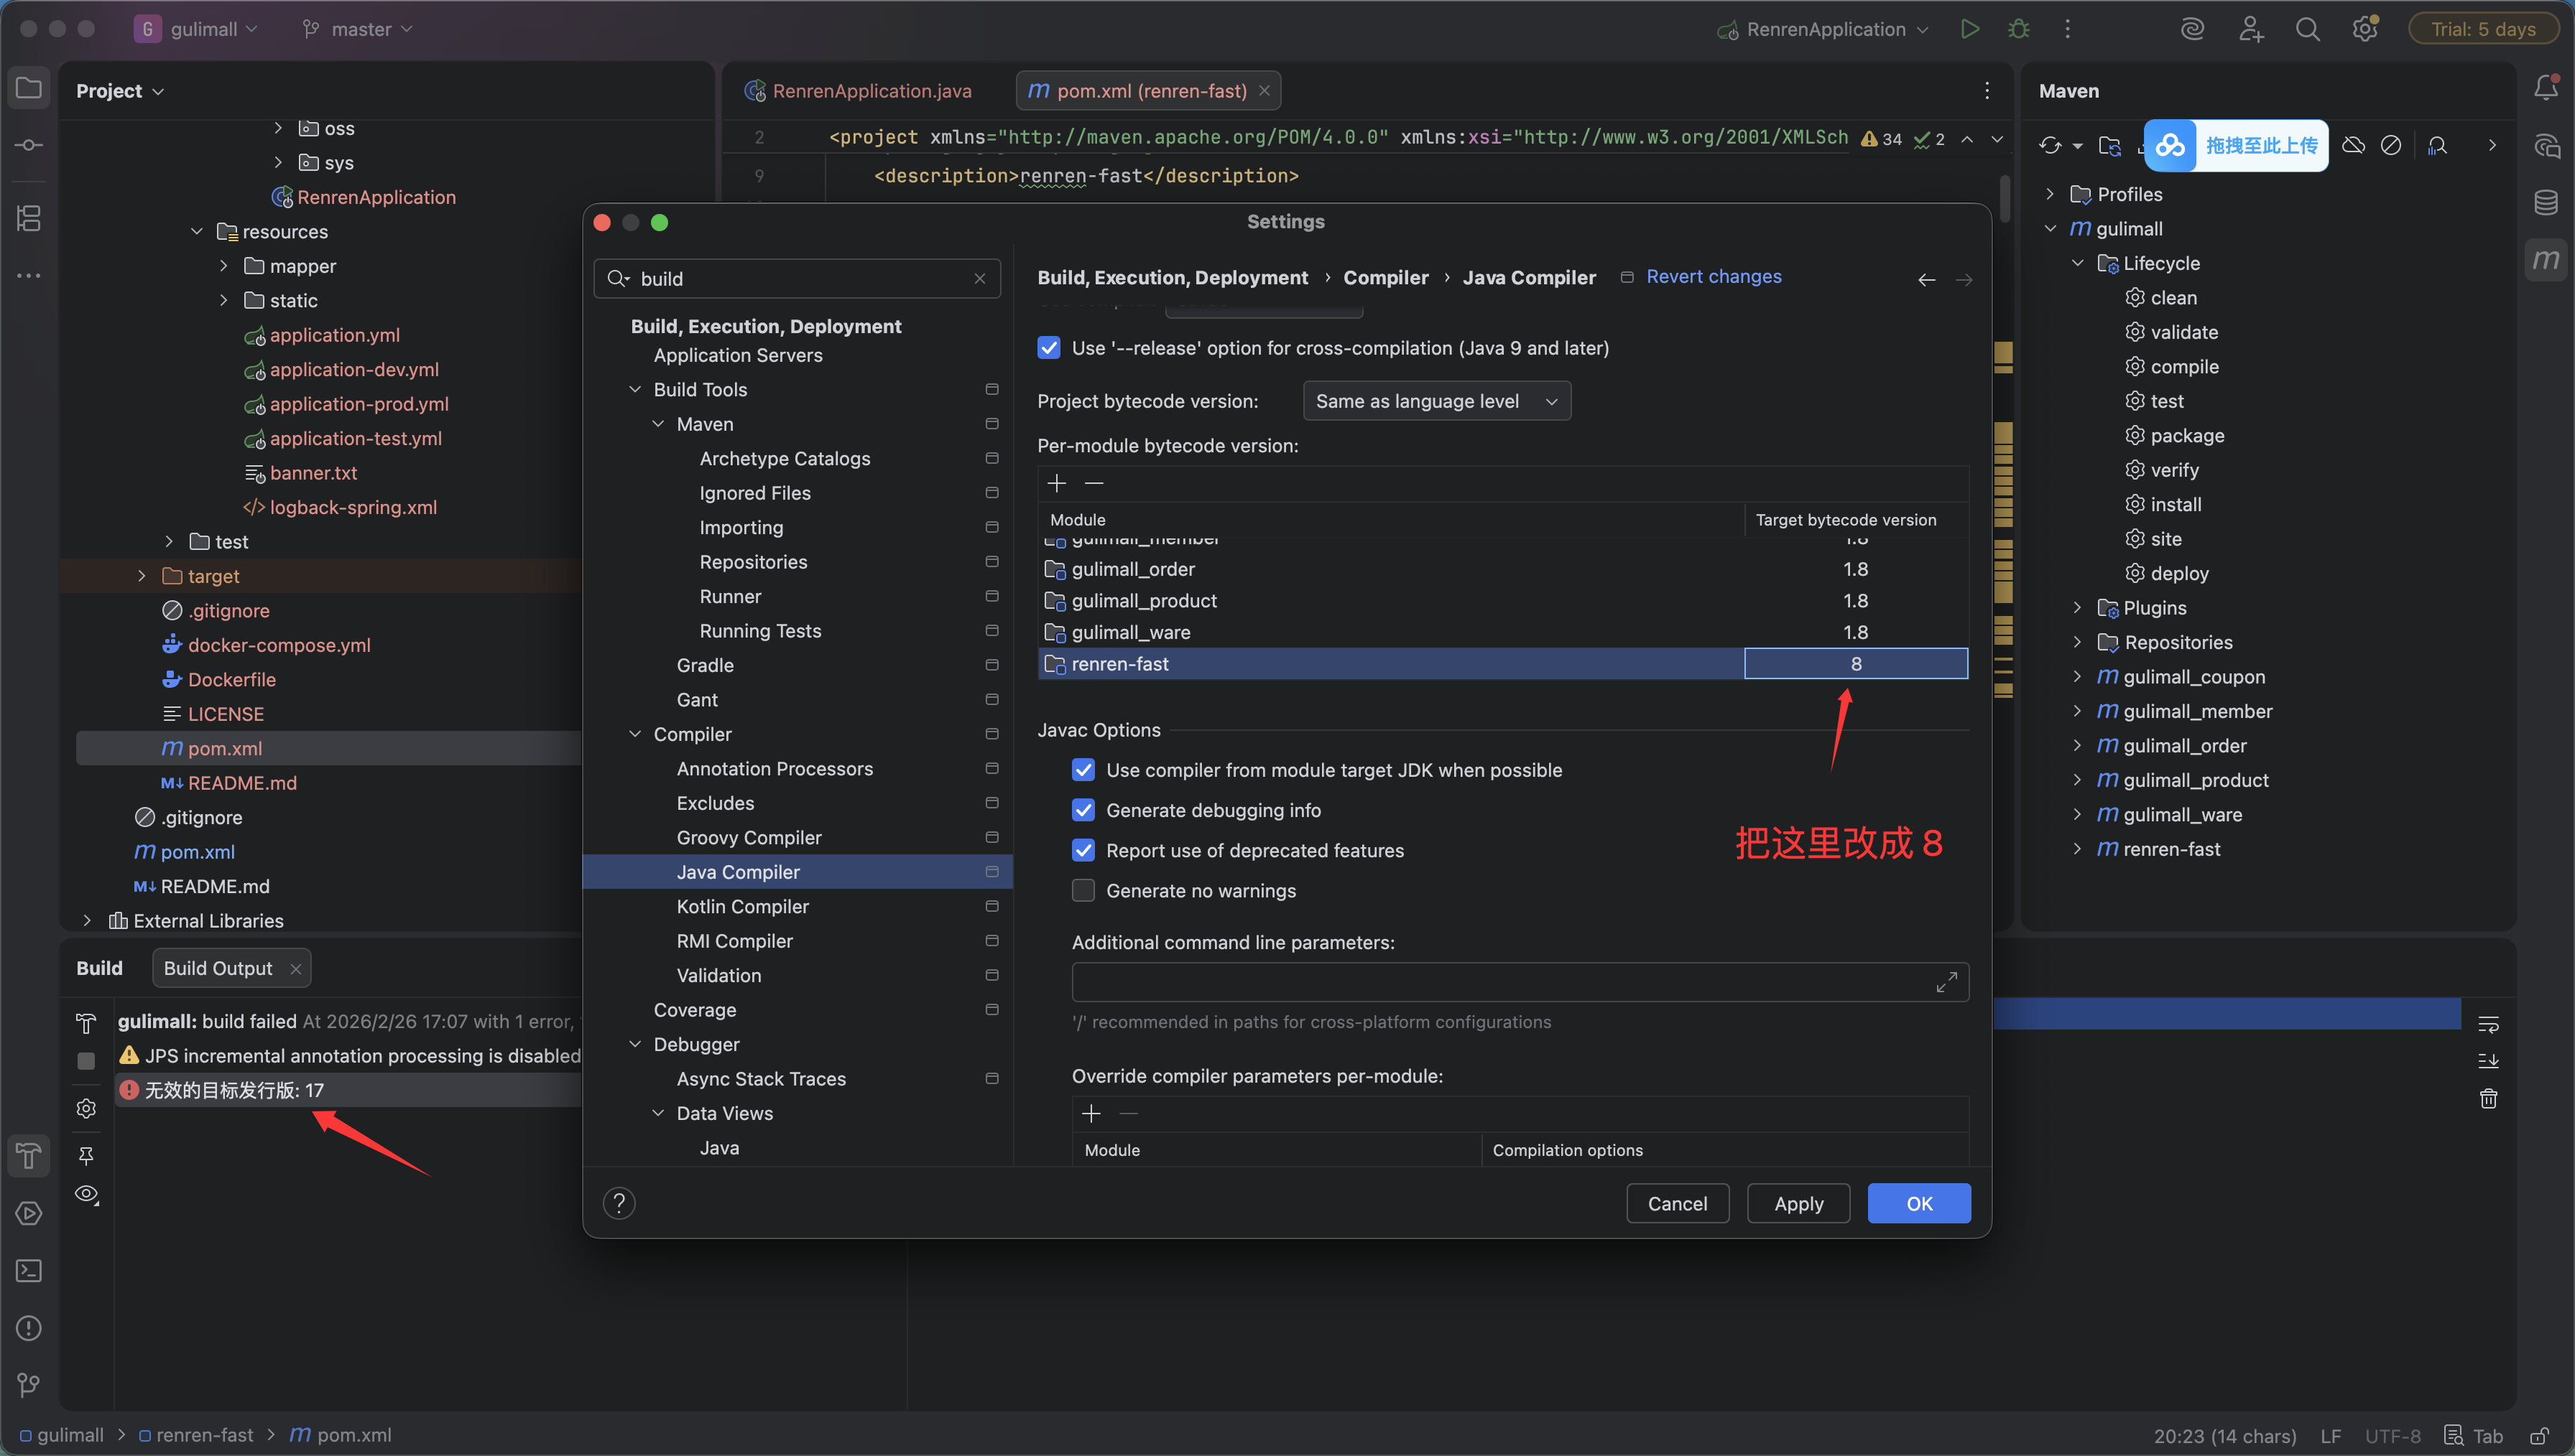
Task: Open Project bytecode version dropdown
Action: [x=1436, y=401]
